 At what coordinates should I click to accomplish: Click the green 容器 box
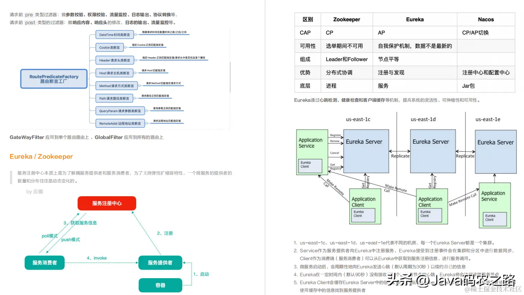[160, 285]
